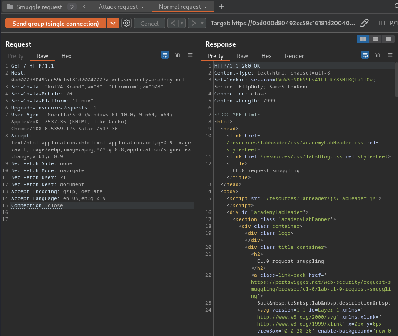The image size is (398, 336).
Task: Click the HTTP/1.1 200 OK status line
Action: tap(237, 66)
